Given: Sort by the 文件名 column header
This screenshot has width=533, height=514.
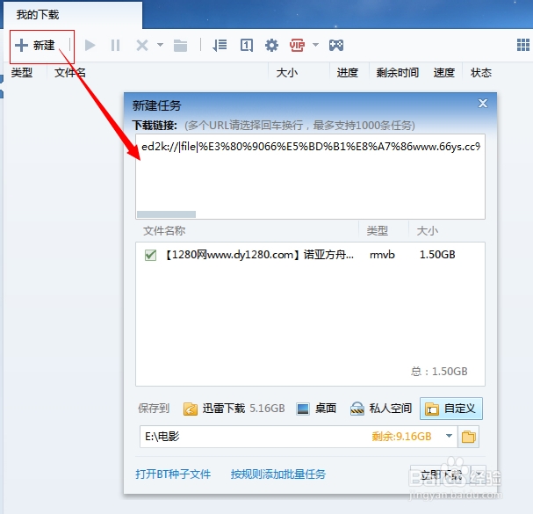Looking at the screenshot, I should point(70,73).
